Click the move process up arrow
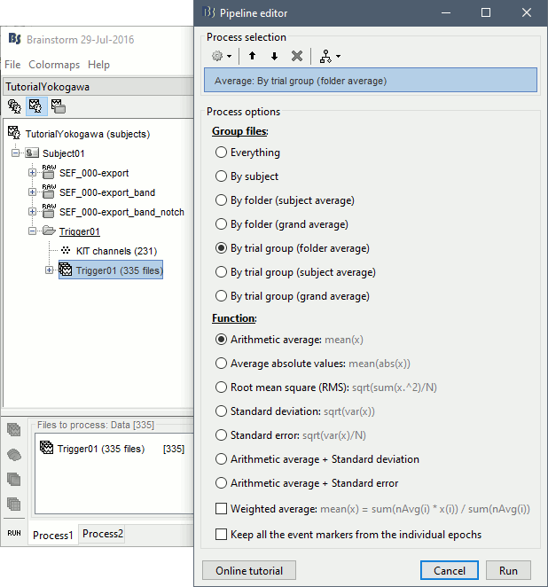The height and width of the screenshot is (587, 548). tap(253, 56)
